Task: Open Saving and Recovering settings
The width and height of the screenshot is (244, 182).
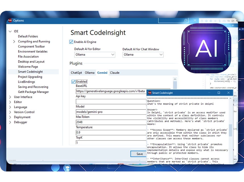Action: point(33,87)
